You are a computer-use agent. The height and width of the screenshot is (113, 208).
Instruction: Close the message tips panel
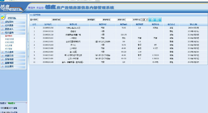tap(26, 103)
